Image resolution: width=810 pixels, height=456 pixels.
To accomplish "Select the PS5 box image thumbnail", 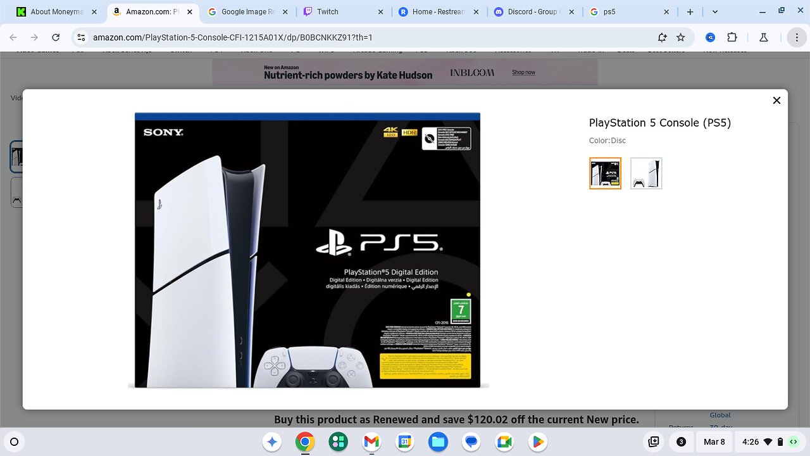I will (x=605, y=173).
